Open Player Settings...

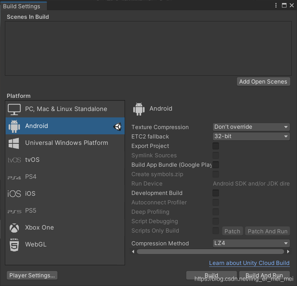[x=32, y=275]
